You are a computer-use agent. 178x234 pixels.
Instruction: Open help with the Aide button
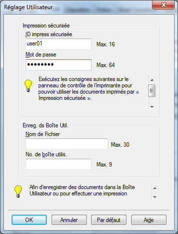pyautogui.click(x=149, y=220)
